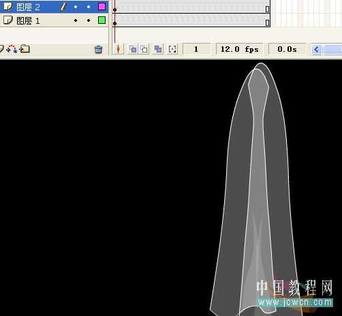Click the green outline swatch of 图层 1
Screen dimensions: 342x316
[102, 20]
